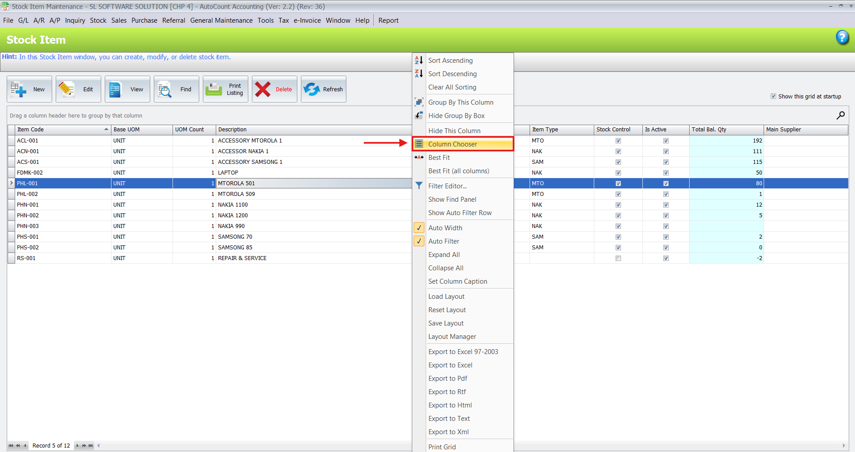Toggle Show this grid at startup checkbox
The height and width of the screenshot is (452, 855).
pyautogui.click(x=773, y=96)
